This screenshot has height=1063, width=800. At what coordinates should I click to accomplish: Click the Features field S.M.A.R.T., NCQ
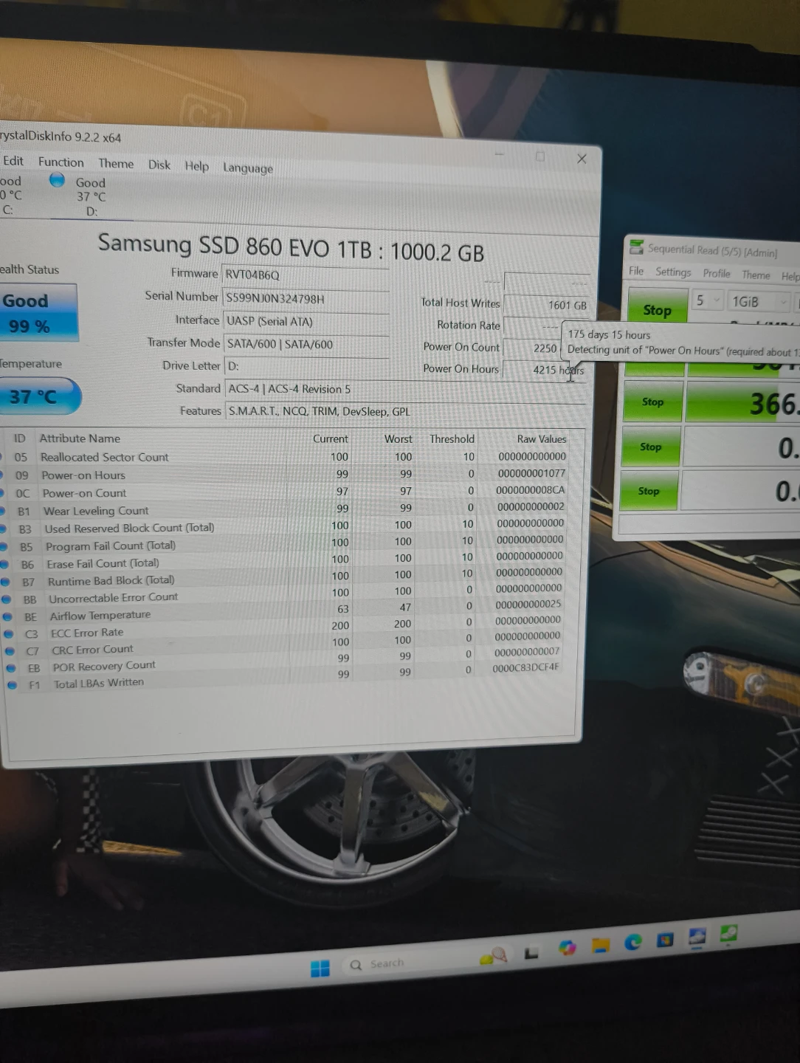click(x=404, y=411)
